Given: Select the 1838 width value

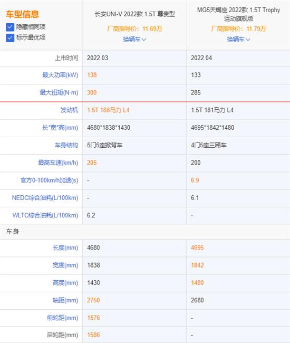Looking at the screenshot, I should pyautogui.click(x=93, y=265).
